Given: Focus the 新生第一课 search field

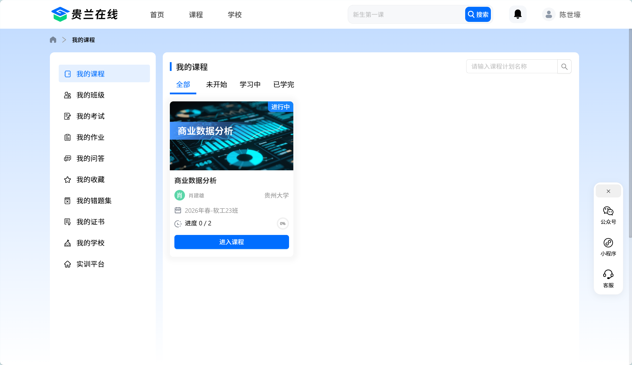Looking at the screenshot, I should pos(406,14).
